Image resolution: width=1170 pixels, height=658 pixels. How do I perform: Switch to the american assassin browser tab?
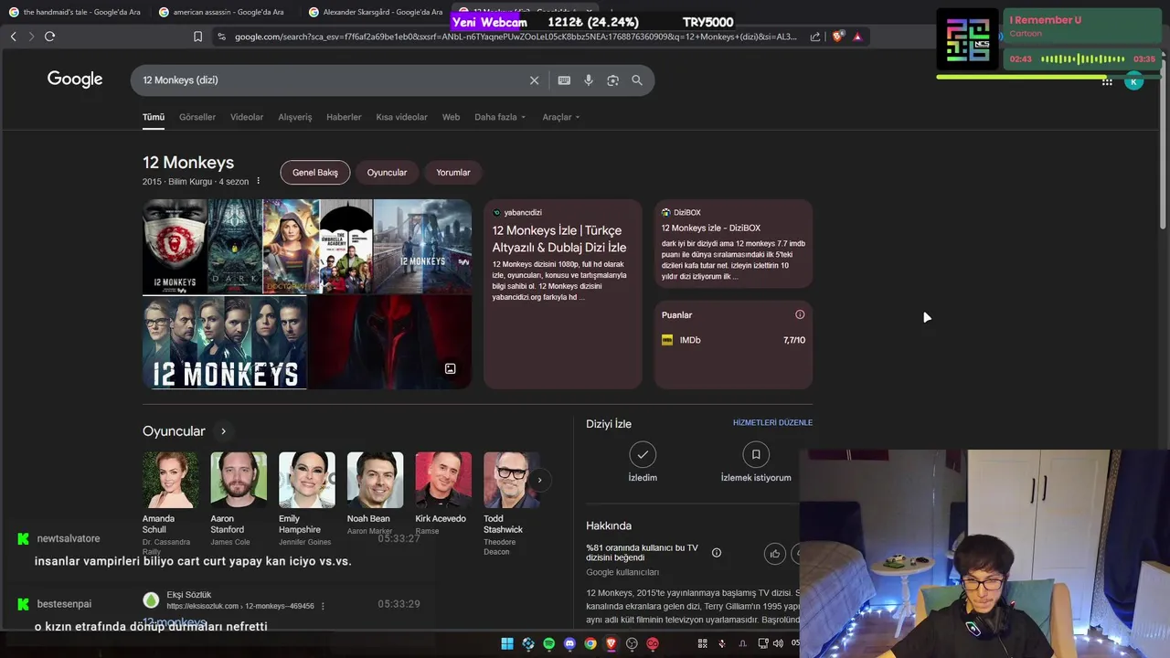224,12
